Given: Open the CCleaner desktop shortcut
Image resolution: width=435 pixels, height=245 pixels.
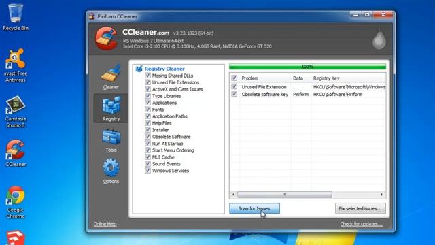Looking at the screenshot, I should pyautogui.click(x=16, y=153).
